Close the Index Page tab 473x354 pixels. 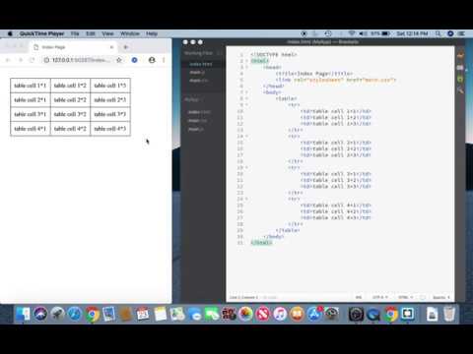pos(111,47)
